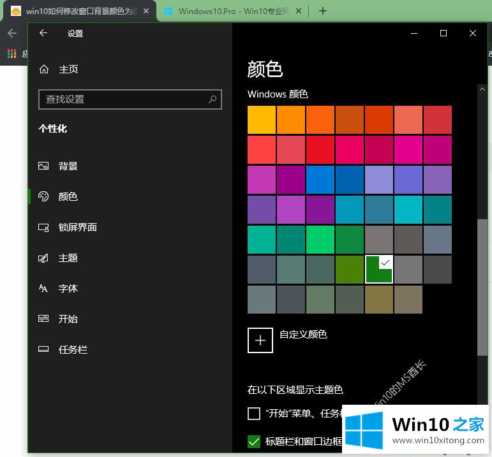Viewport: 492px width, 457px height.
Task: Pick the lavender swatch in third row
Action: 378,180
